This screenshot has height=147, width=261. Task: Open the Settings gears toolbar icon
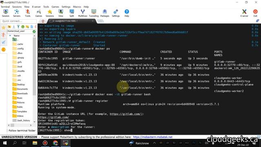pos(116,13)
